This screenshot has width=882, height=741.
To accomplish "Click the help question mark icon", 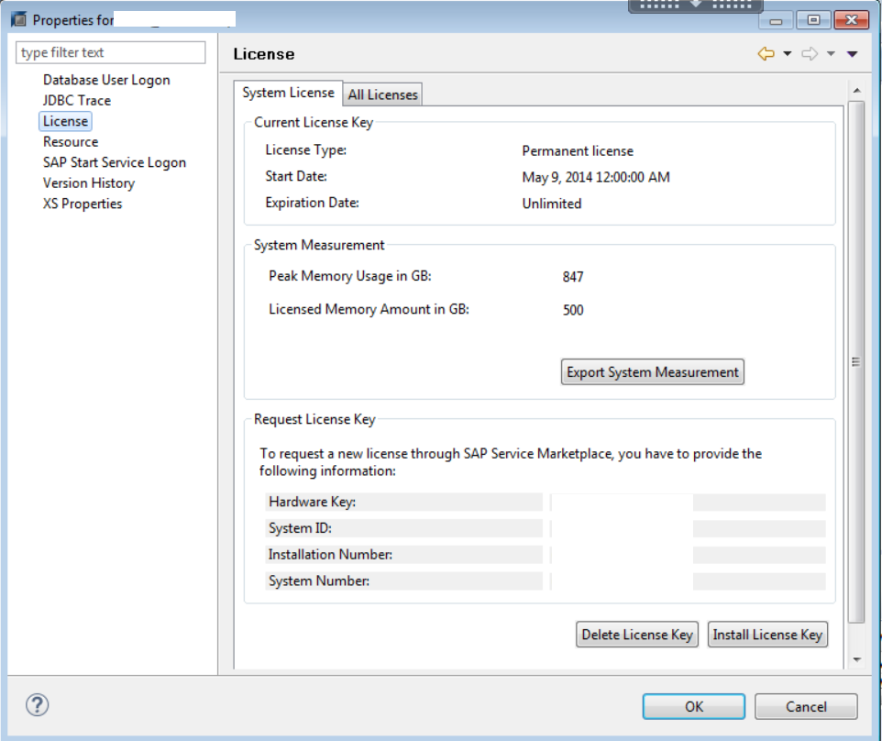I will click(37, 704).
